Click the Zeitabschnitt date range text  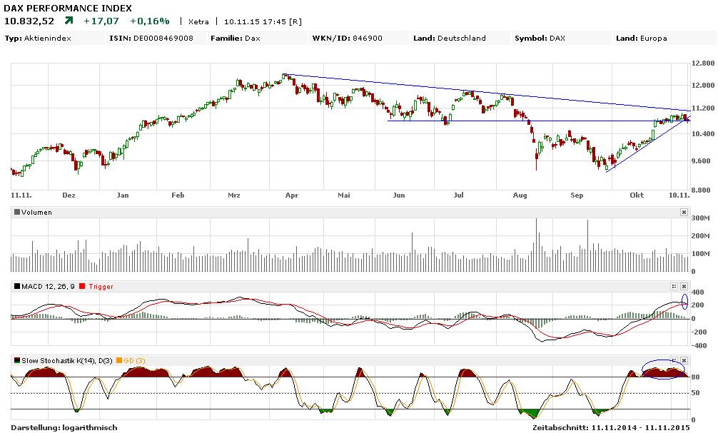pos(611,428)
